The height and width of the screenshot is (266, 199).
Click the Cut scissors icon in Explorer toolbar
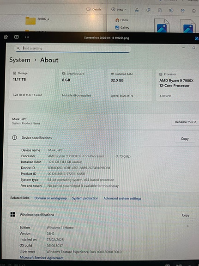pyautogui.click(x=137, y=10)
